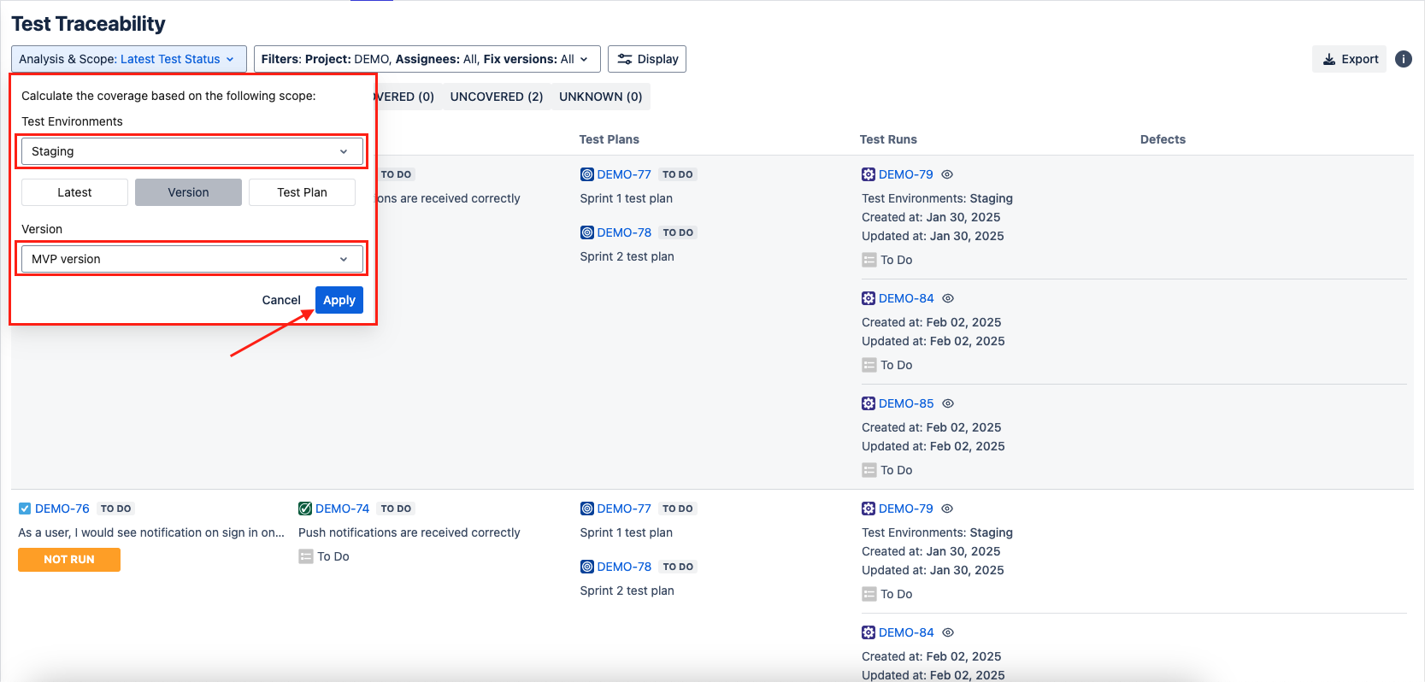Select the Latest scope option
This screenshot has width=1425, height=682.
[x=74, y=192]
